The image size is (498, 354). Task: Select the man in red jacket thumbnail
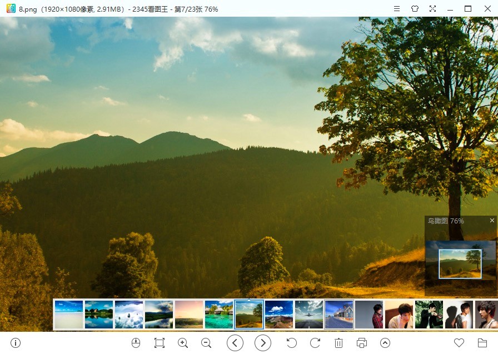[x=369, y=315]
